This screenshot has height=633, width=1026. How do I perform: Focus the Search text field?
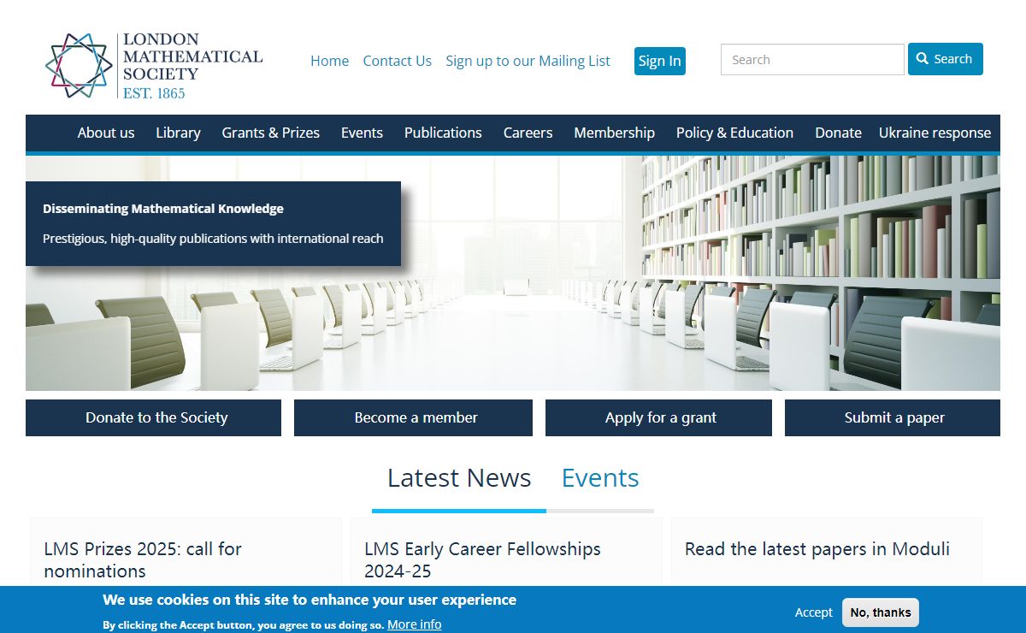[x=812, y=60]
